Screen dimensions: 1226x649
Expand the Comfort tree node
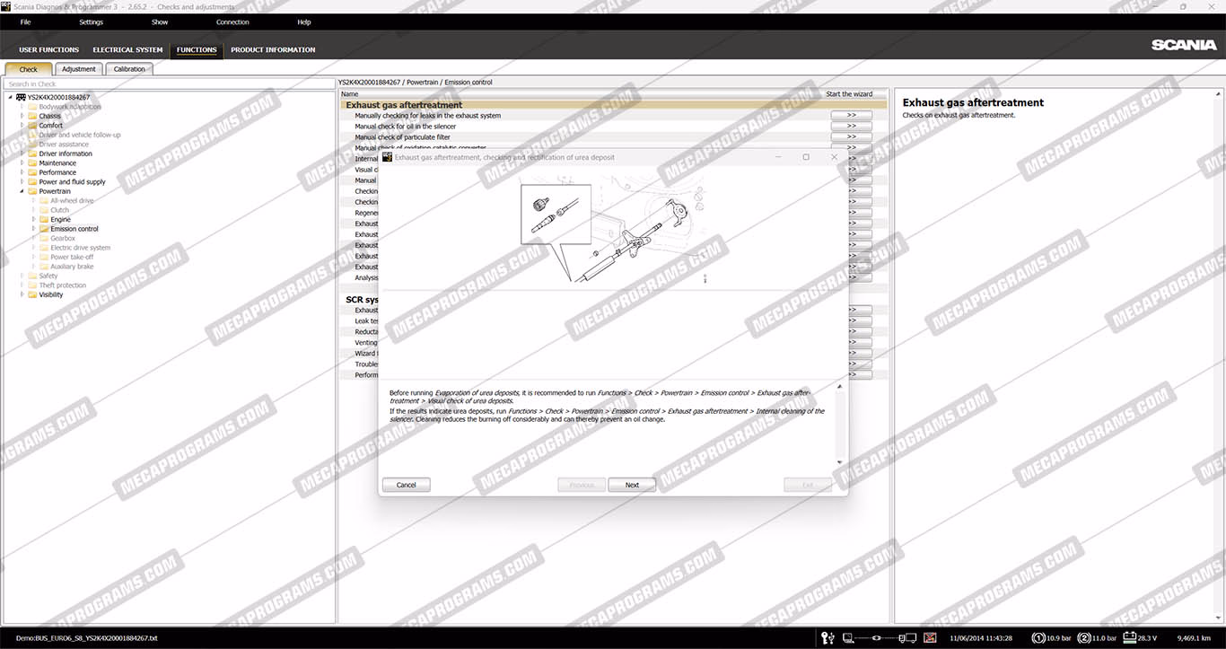[22, 126]
